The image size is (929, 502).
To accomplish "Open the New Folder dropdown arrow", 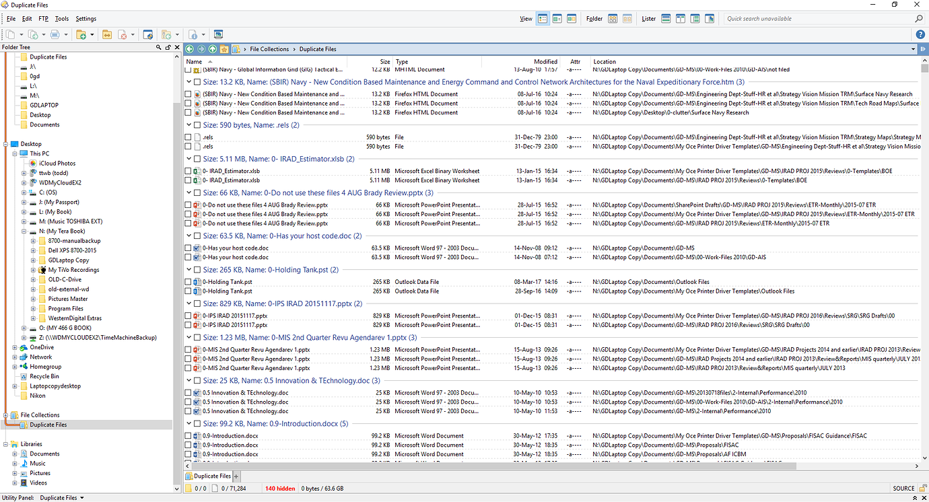I will (91, 34).
